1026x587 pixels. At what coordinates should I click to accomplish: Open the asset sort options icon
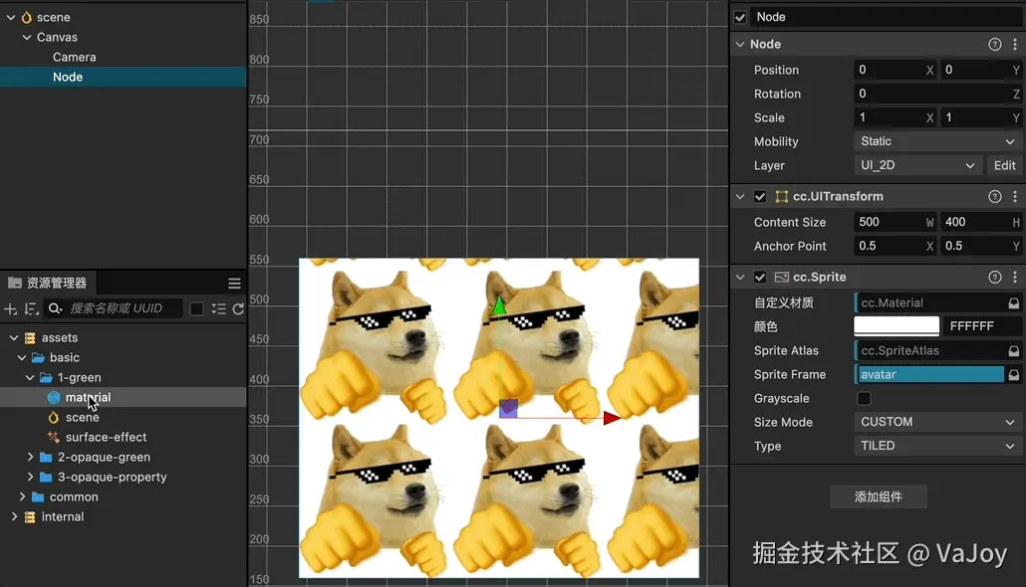(32, 308)
